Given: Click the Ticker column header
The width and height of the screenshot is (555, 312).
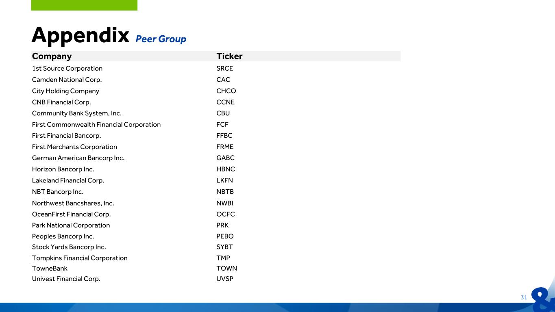Looking at the screenshot, I should (229, 56).
